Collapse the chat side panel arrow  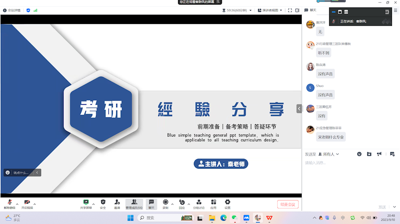299,109
